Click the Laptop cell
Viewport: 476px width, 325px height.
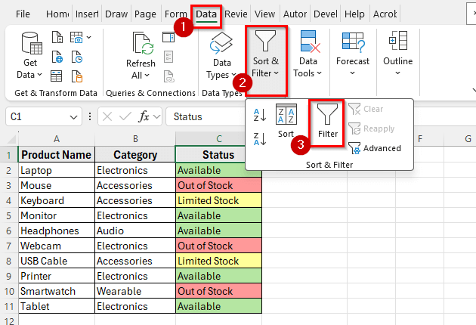coord(57,170)
